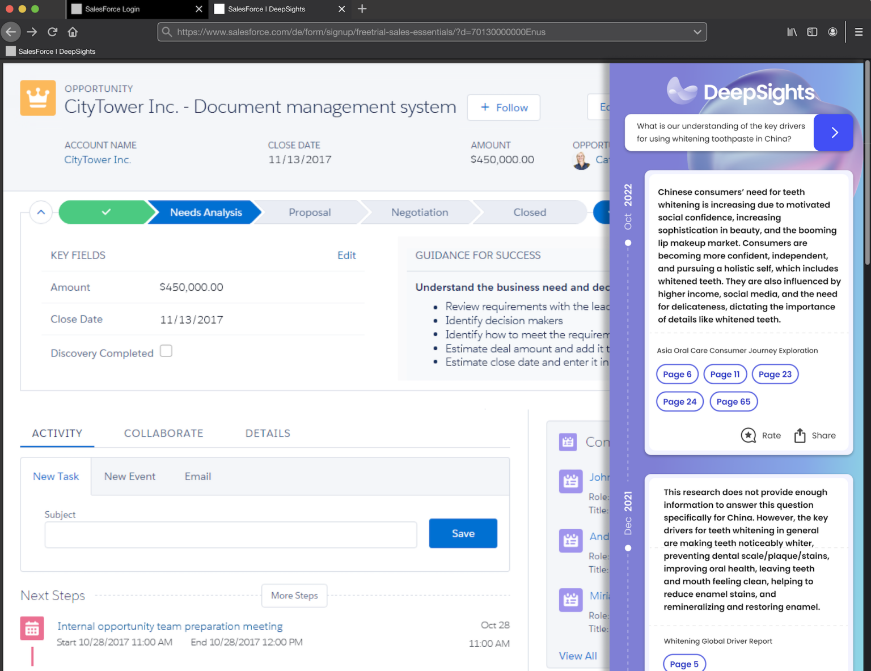This screenshot has height=671, width=871.
Task: Click the opportunity crown icon
Action: click(x=37, y=97)
